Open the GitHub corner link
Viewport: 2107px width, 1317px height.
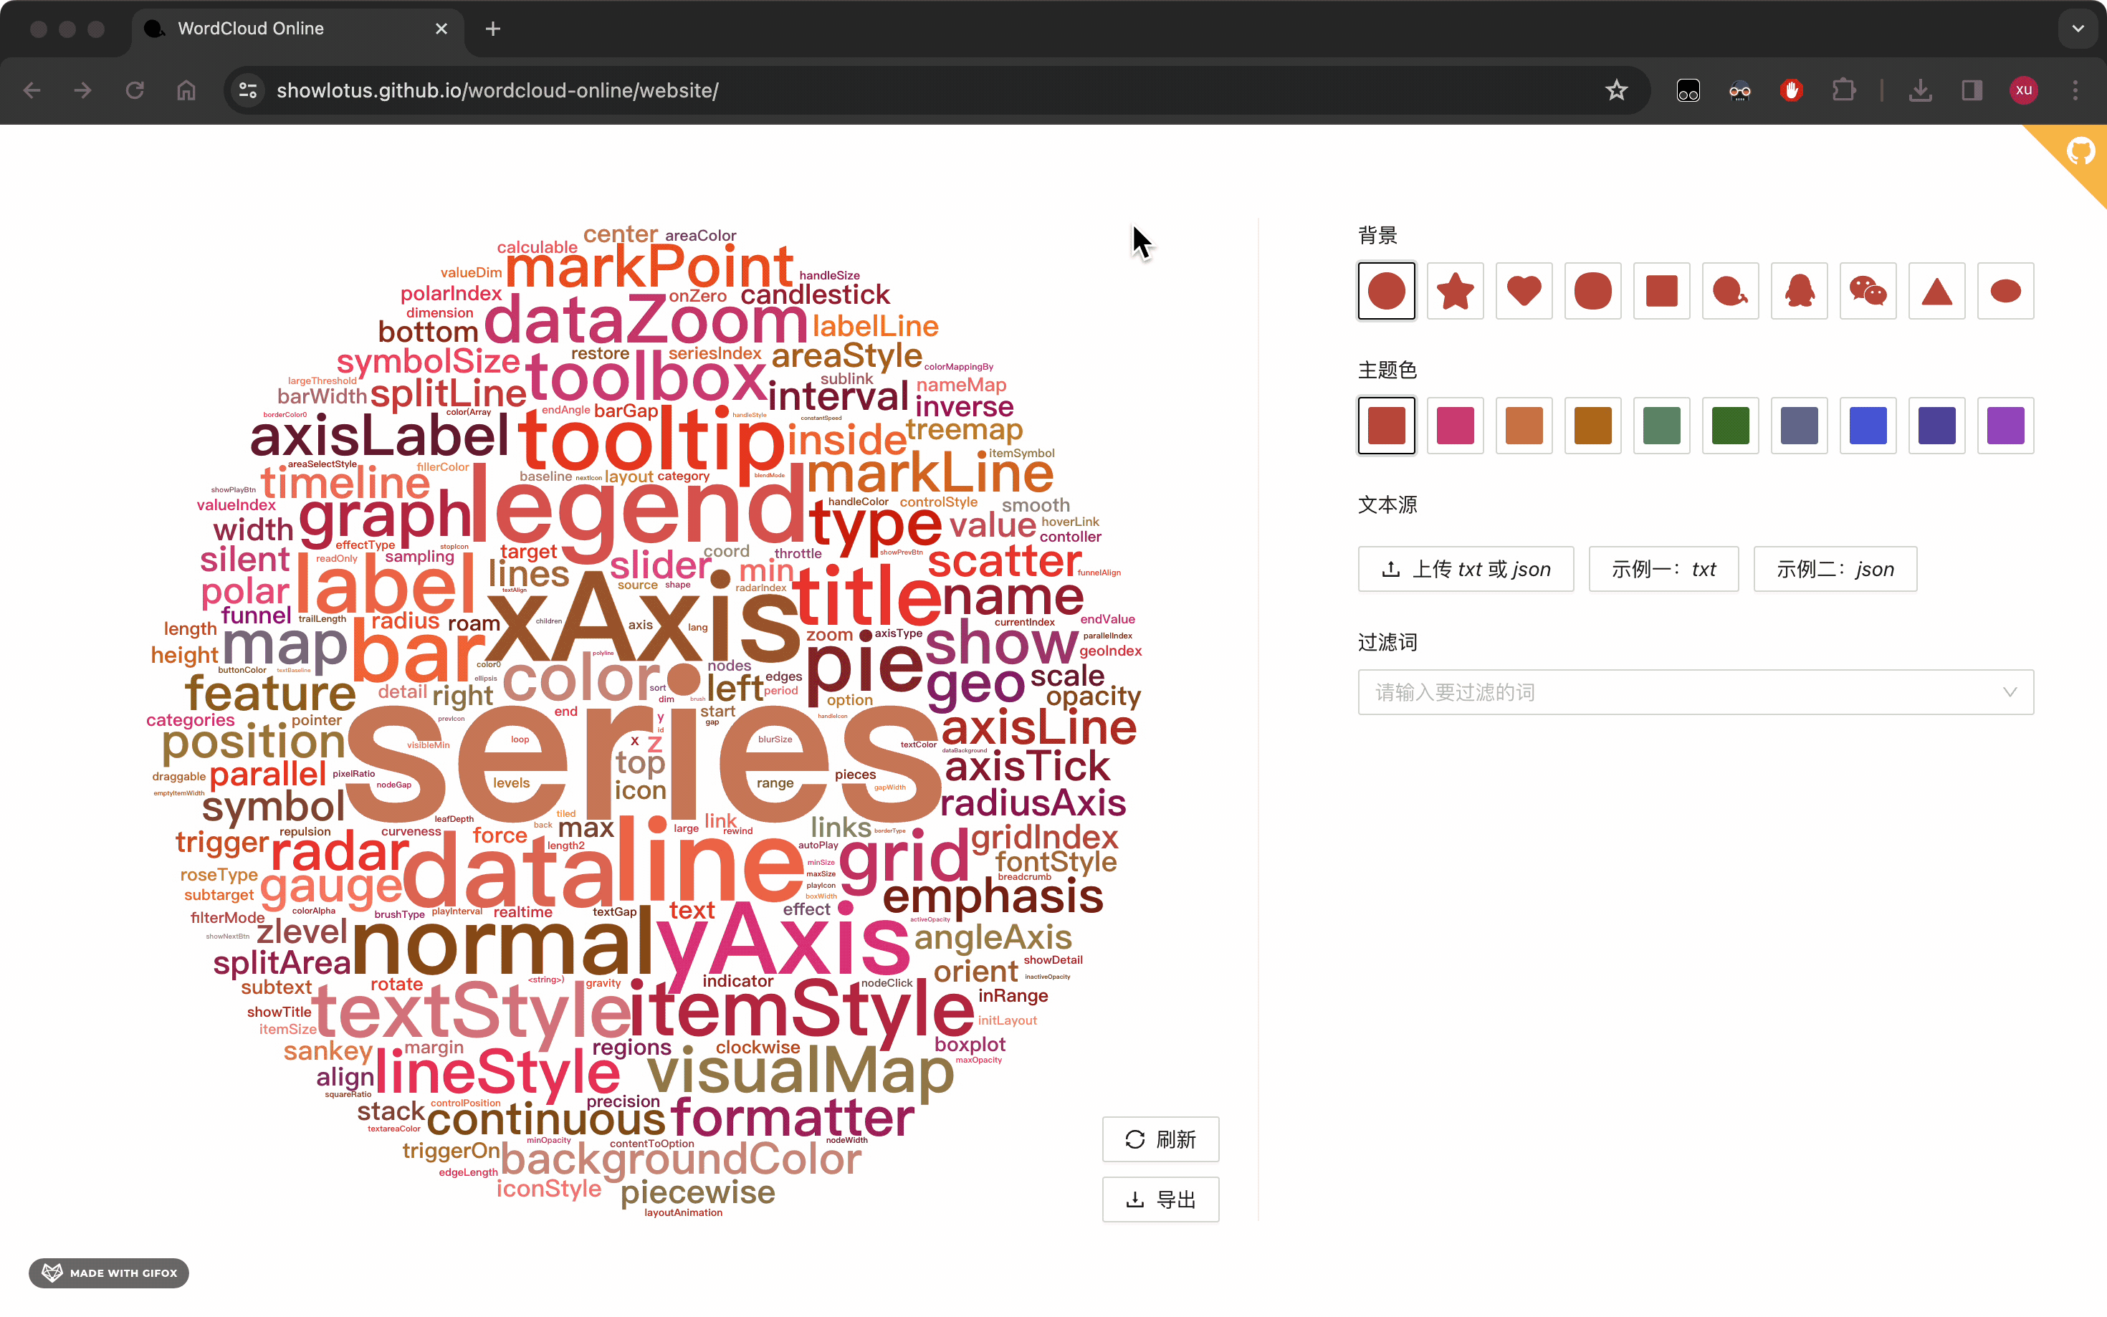[x=2080, y=152]
